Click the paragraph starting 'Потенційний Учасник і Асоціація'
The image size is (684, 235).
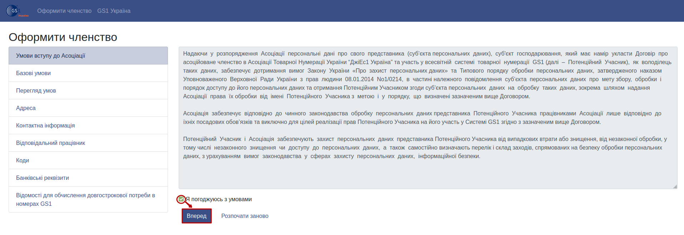tap(425, 147)
